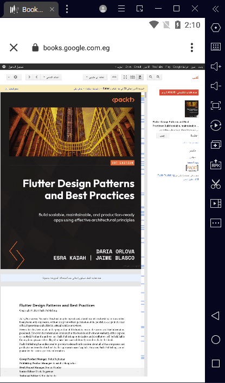Screen dimensions: 225x383
Task: Click the link icon in books toolbar
Action: (x=114, y=77)
